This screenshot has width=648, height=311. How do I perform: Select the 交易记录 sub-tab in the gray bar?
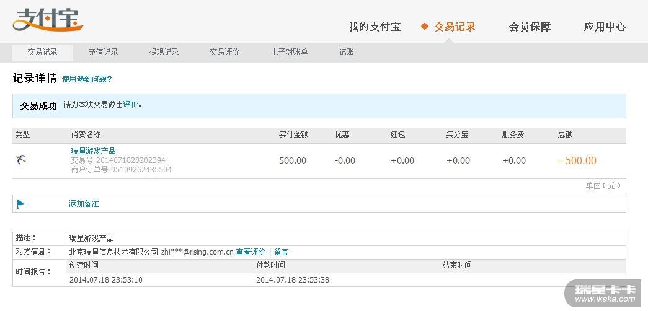pos(42,52)
